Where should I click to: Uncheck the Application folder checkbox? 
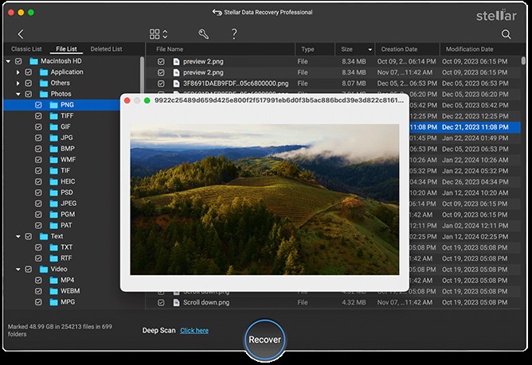click(29, 72)
